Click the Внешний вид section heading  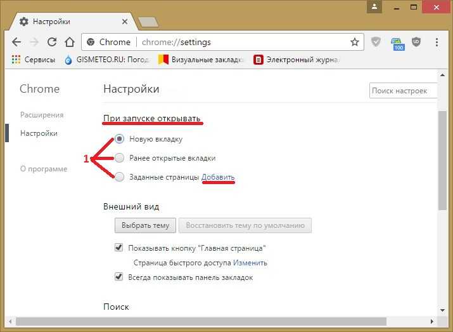click(131, 207)
